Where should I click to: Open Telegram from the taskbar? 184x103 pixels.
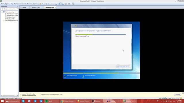pos(35,101)
